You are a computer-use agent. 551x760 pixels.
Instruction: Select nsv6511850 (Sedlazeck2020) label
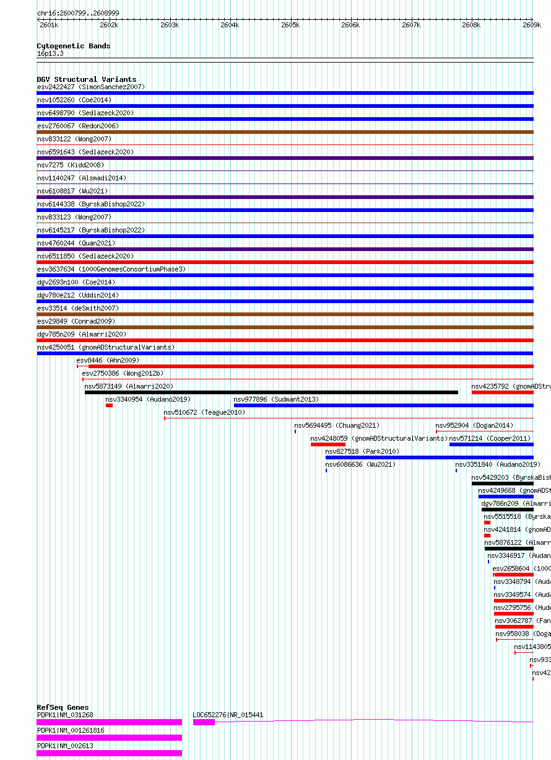[x=85, y=256]
